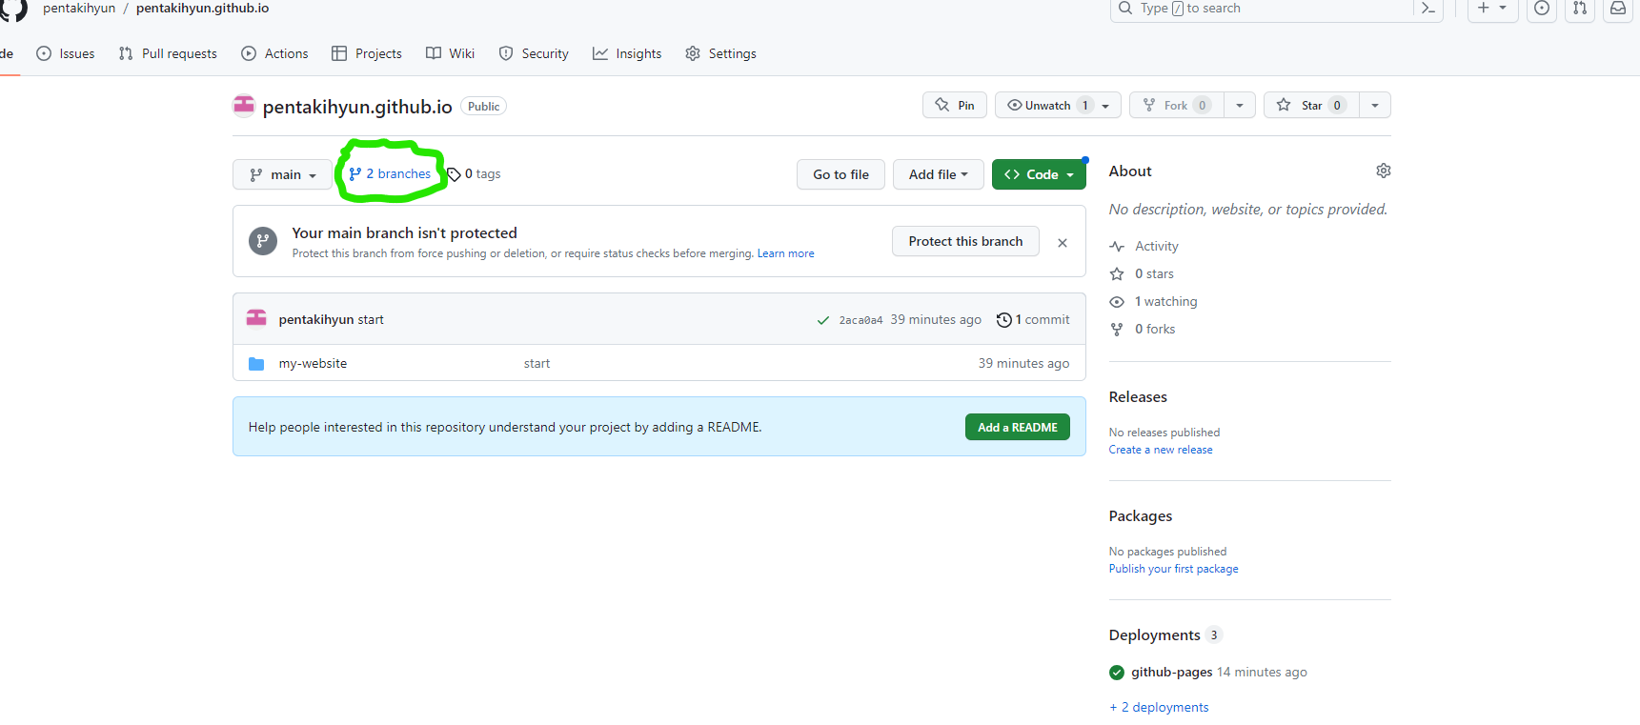Click the github-pages deployment success icon

[1117, 673]
